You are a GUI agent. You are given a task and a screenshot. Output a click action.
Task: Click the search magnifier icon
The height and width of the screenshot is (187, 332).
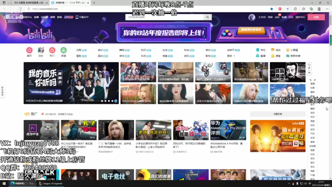pos(207,17)
